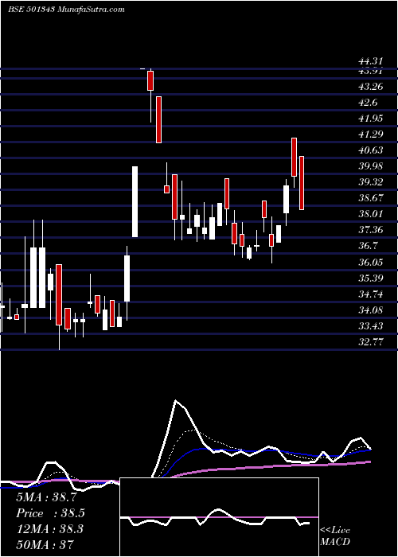The height and width of the screenshot is (557, 398).
Task: Click the peak of the white indicator line
Action: pos(176,401)
